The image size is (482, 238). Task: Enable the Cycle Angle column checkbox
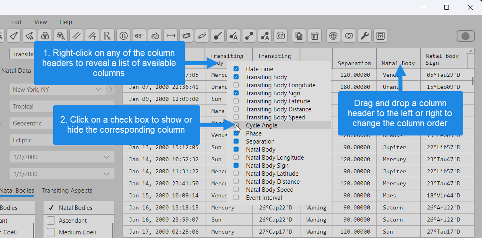click(x=236, y=125)
